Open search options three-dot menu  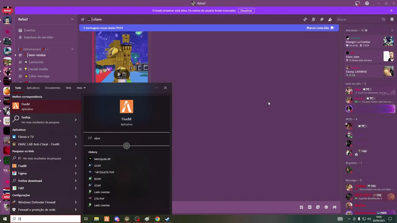coord(157,88)
